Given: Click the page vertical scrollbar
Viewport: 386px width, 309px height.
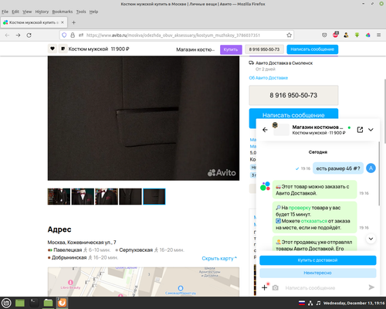Looking at the screenshot, I should click(x=384, y=110).
